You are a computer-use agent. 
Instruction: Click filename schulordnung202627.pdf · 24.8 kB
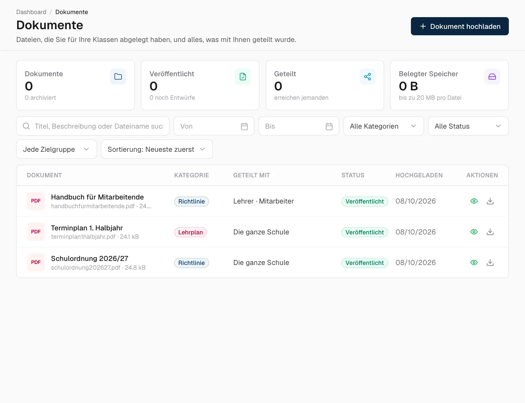(x=98, y=268)
